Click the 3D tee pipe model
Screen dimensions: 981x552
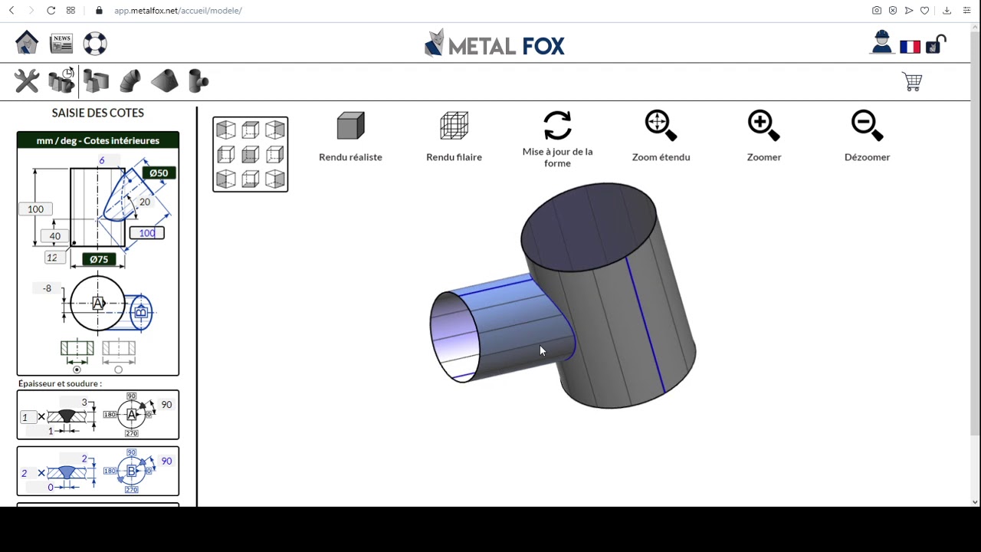coord(563,295)
